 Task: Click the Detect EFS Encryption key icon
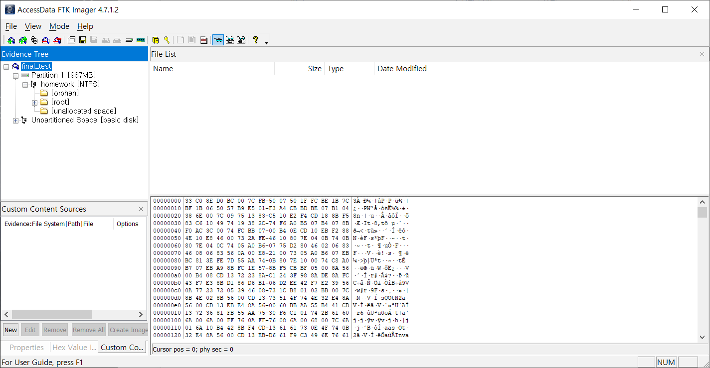click(167, 40)
